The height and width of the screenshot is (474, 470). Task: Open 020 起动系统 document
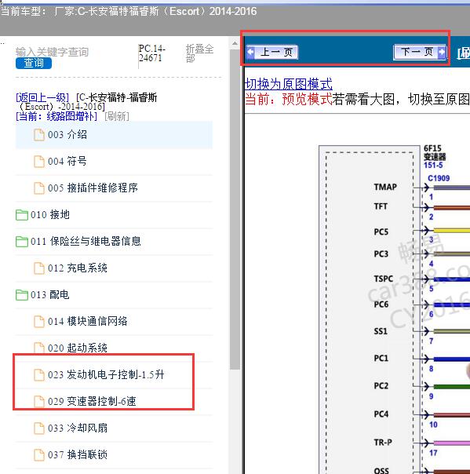tap(114, 348)
